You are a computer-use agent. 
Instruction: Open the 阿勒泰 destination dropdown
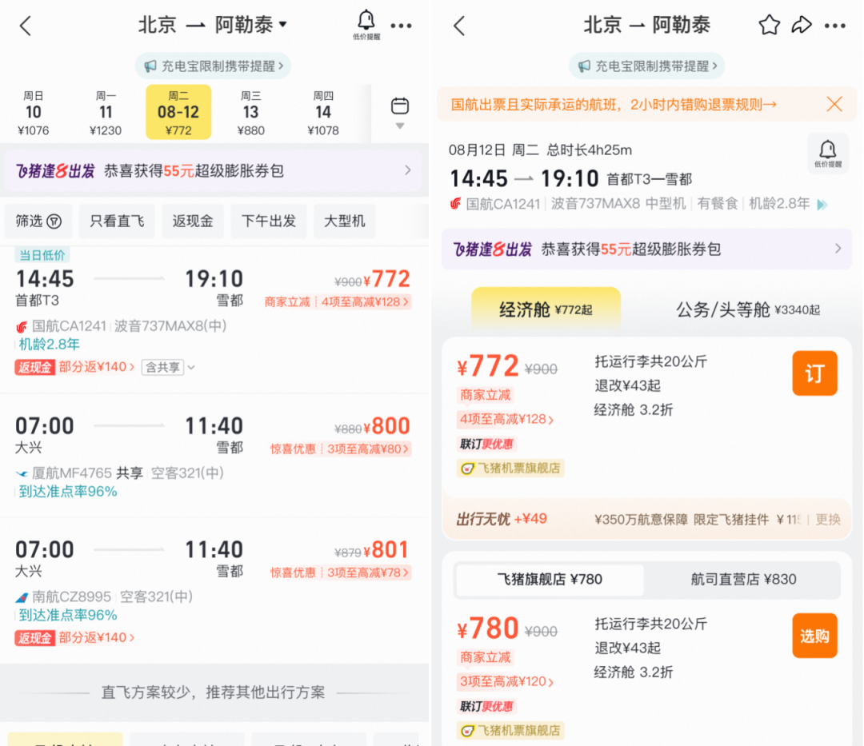tap(285, 25)
